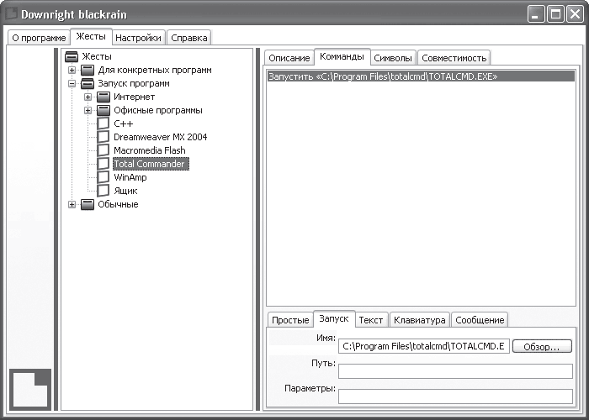
Task: Select the Запустить TOTALCMD.EXE command row
Action: point(421,76)
